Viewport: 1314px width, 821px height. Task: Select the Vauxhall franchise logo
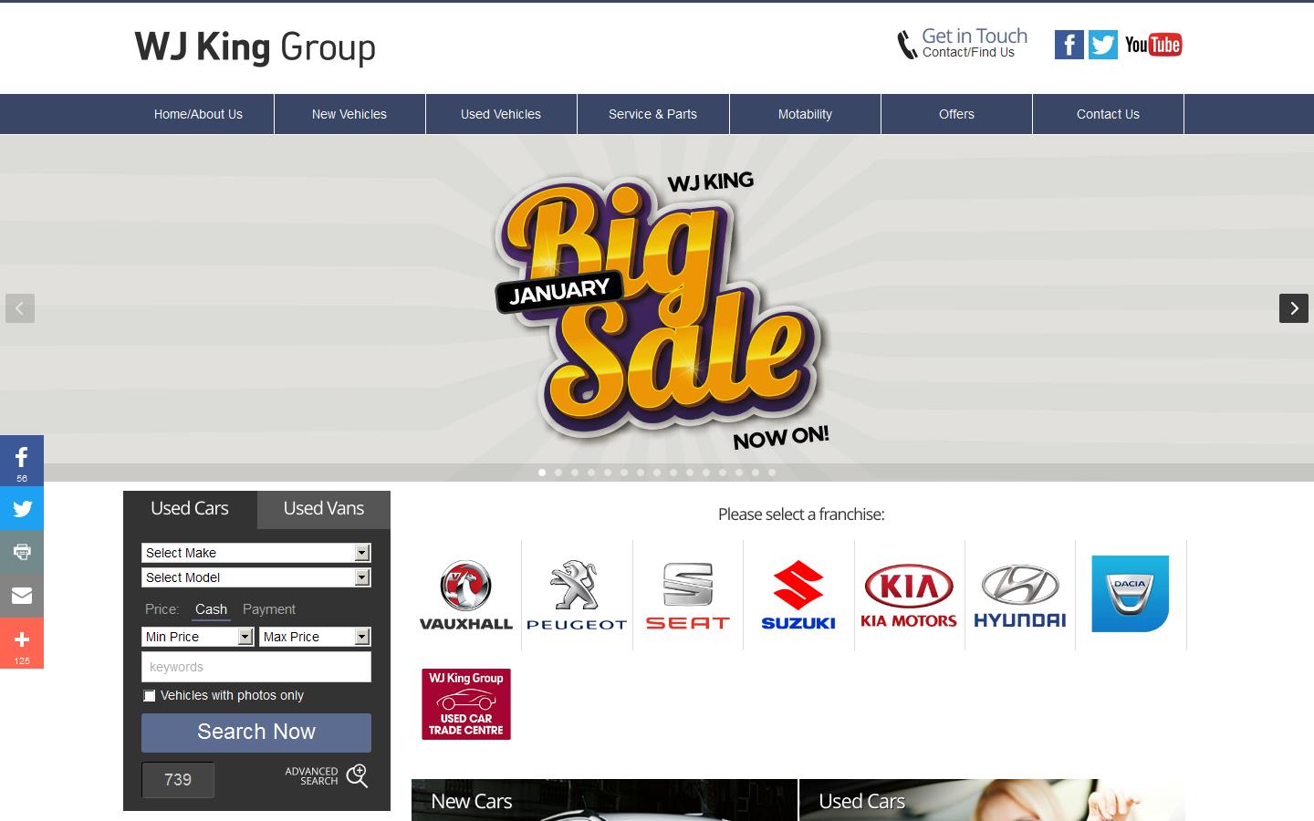[x=465, y=593]
